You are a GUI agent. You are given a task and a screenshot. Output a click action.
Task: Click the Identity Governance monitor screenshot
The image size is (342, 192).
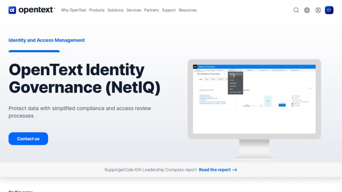point(254,109)
